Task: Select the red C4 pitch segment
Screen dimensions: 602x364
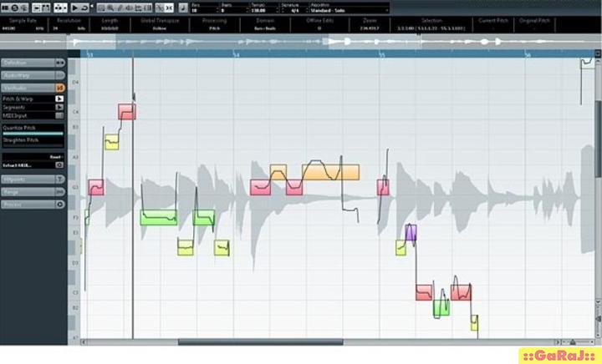Action: 127,112
